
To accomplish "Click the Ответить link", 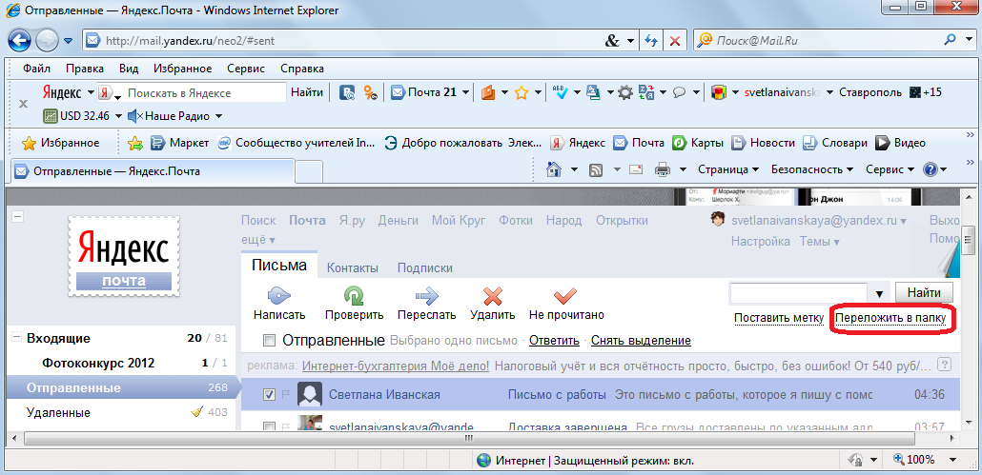I will click(554, 341).
